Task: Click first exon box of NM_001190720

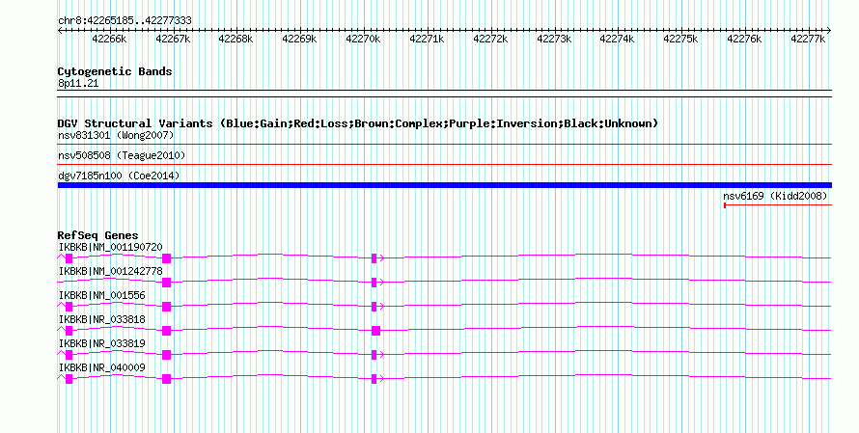Action: [69, 258]
